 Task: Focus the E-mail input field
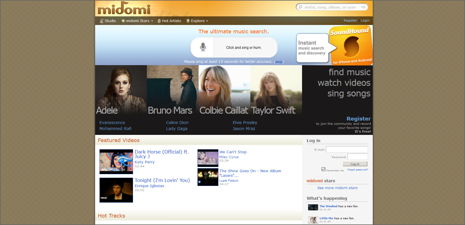click(347, 149)
